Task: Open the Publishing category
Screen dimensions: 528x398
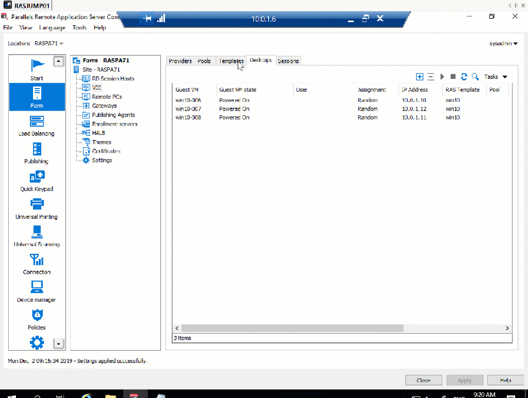Action: 37,153
